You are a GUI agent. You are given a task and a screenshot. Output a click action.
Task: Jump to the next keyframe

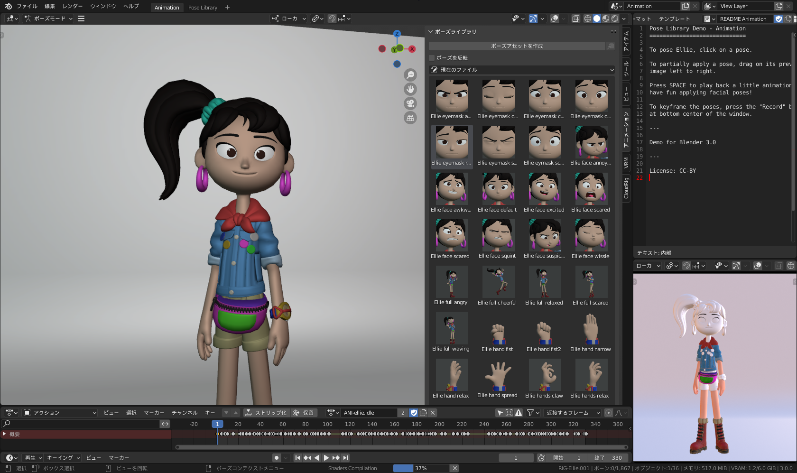point(336,458)
